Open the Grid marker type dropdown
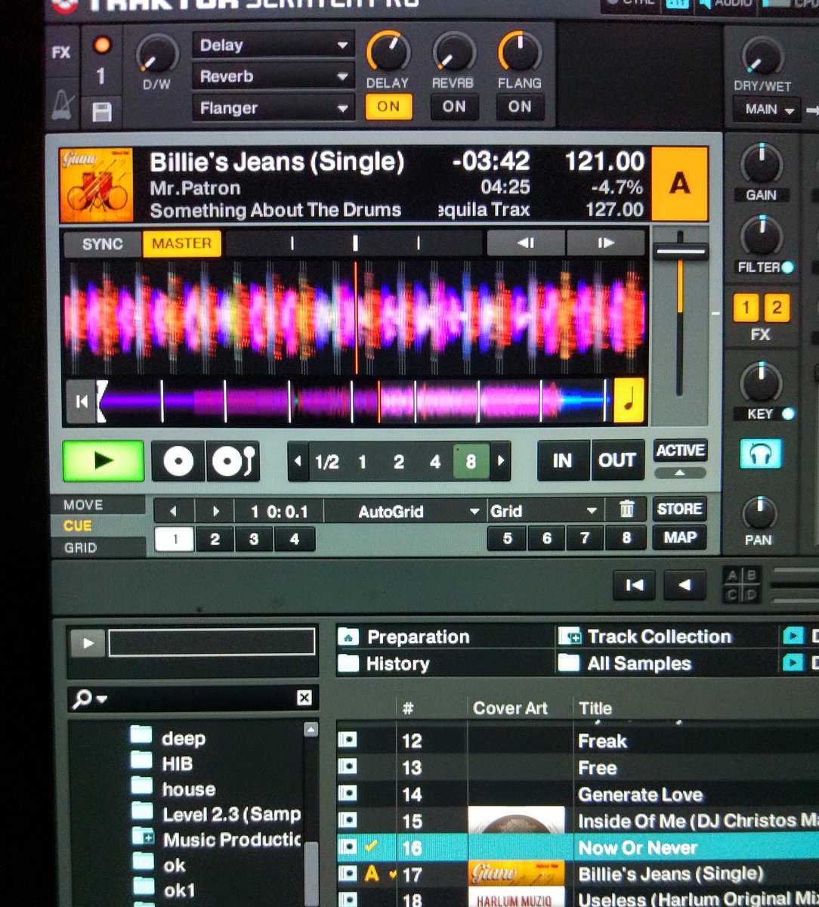The height and width of the screenshot is (907, 819). pos(545,511)
